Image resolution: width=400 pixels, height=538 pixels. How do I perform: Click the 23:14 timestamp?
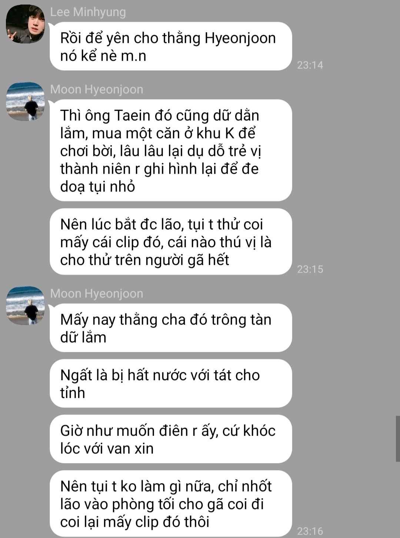(310, 65)
